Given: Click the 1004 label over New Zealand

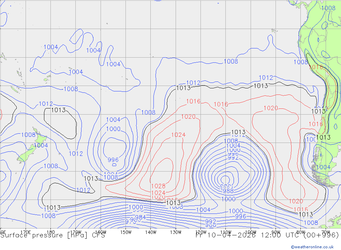Looking at the screenshot, I should click(41, 146).
